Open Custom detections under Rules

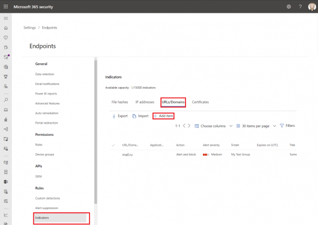click(48, 198)
